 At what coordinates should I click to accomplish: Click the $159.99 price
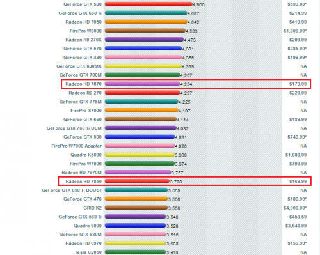297,243
